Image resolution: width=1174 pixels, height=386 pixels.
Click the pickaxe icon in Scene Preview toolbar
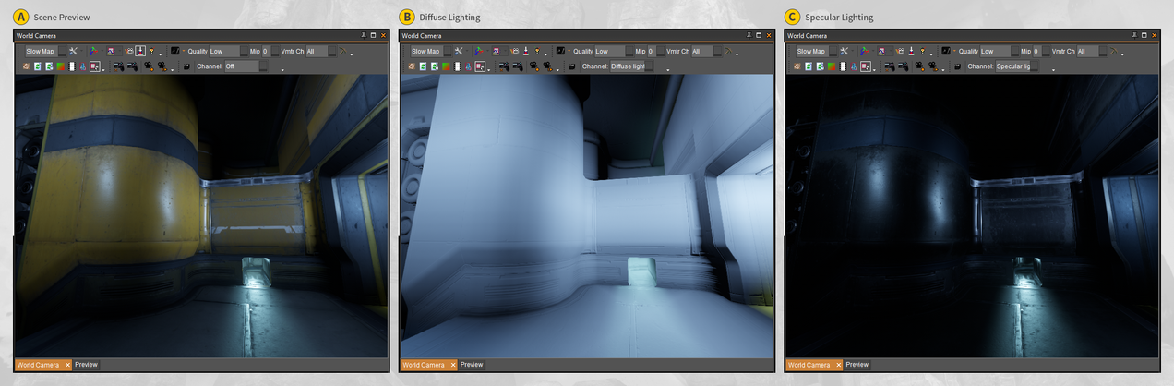pyautogui.click(x=342, y=51)
